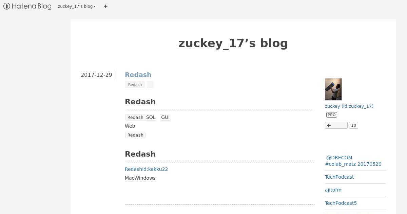The image size is (407, 214).
Task: Click the GUI keyword link in article
Action: [x=165, y=117]
